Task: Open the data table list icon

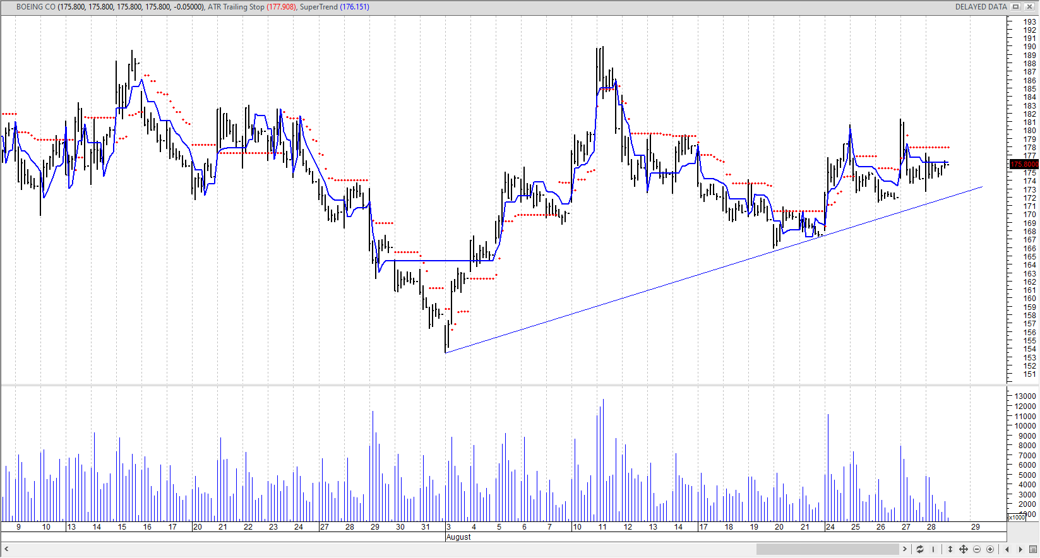Action: (1033, 549)
